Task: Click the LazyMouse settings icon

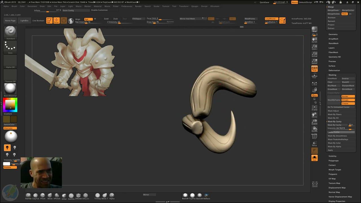Action: pos(282,21)
